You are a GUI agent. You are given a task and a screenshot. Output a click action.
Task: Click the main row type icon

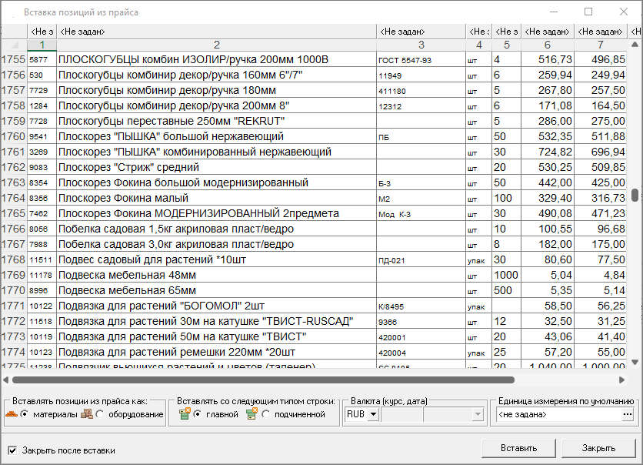click(x=184, y=415)
